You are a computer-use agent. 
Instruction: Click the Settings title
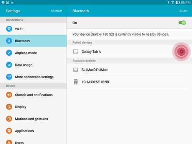(x=13, y=11)
